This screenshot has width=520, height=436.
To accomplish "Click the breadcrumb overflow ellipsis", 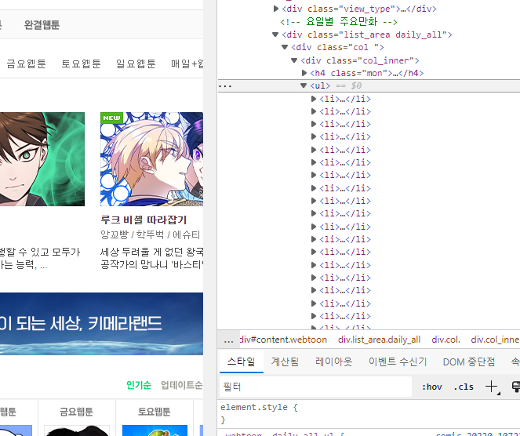I will coord(228,340).
